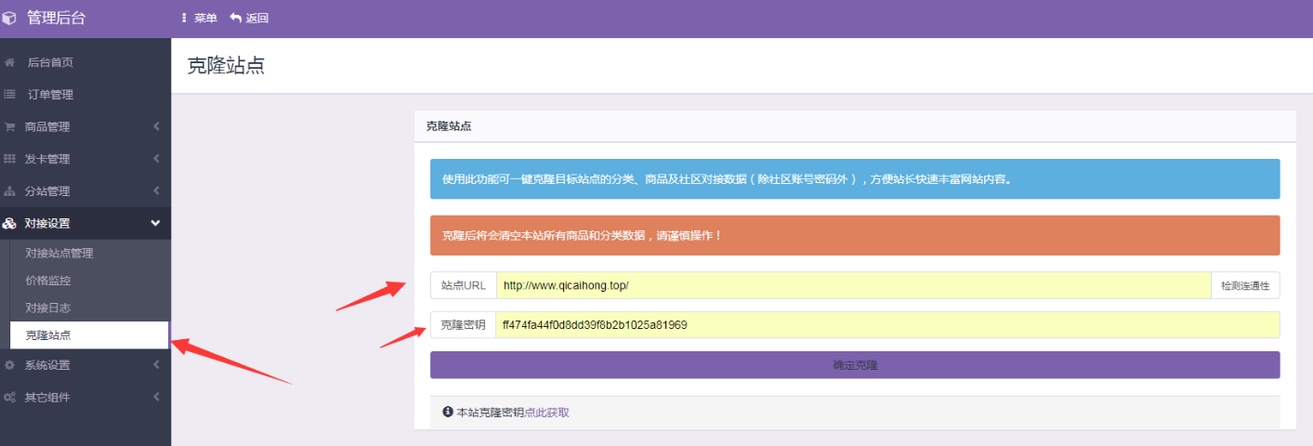The width and height of the screenshot is (1313, 446).
Task: Click the gear icon beside 系统设置
Action: [x=10, y=365]
